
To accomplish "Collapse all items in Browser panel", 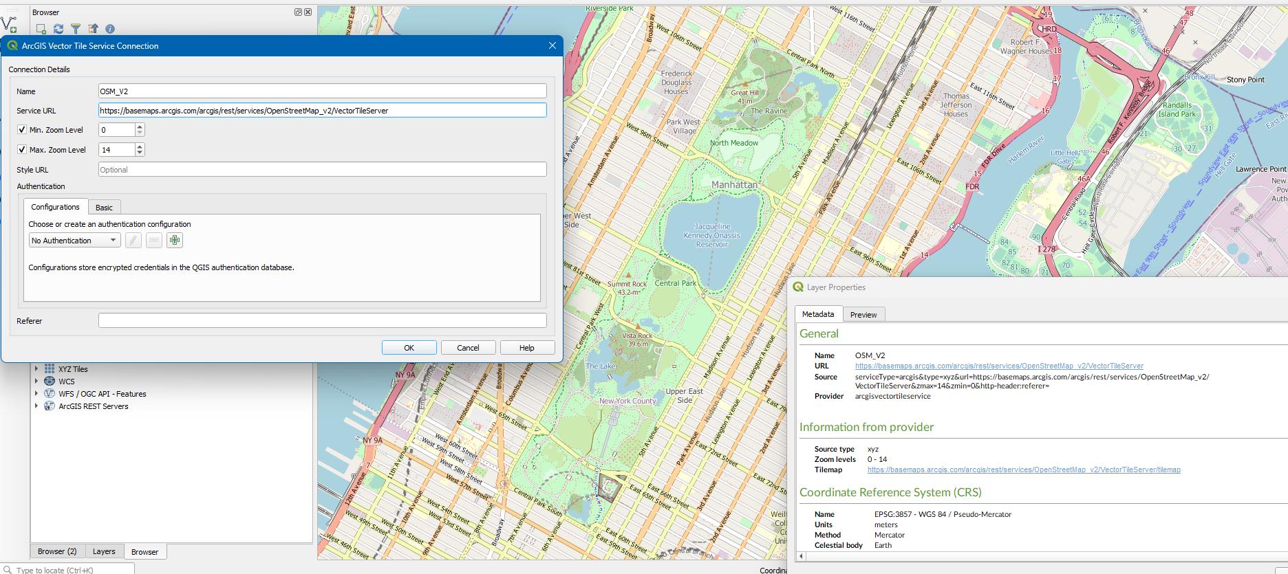I will pos(93,29).
